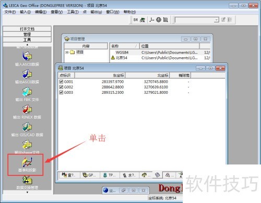Image resolution: width=261 pixels, height=203 pixels.
Task: Click the 项目管理 window title icon
Action: pos(67,39)
